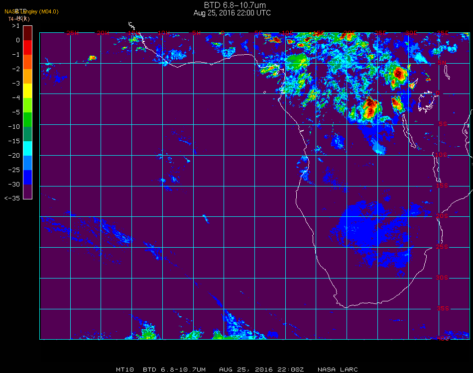The image size is (473, 373).
Task: Click the '40S' latitude label
Action: click(443, 339)
